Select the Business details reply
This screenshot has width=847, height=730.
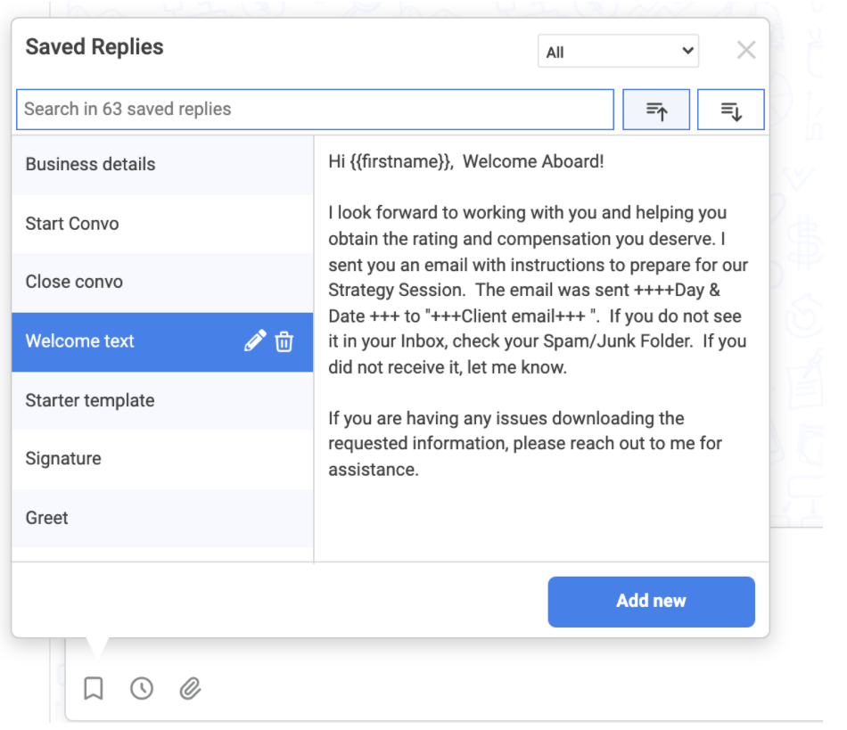(x=162, y=165)
